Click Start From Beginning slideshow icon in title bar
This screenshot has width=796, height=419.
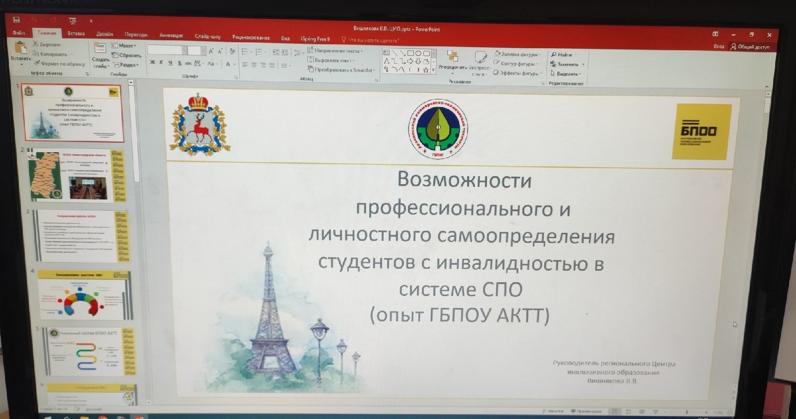[x=73, y=20]
